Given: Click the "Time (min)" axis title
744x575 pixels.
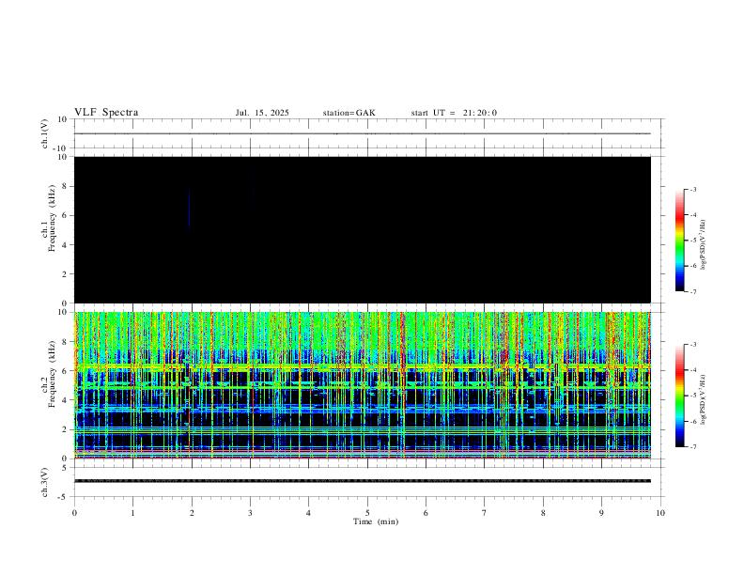Looking at the screenshot, I should [x=376, y=521].
